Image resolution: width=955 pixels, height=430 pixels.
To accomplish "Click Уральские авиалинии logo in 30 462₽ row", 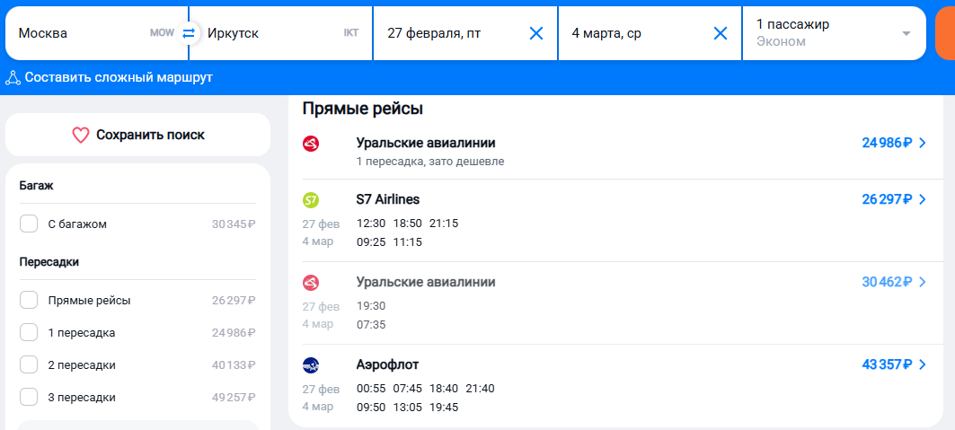I will (x=311, y=282).
